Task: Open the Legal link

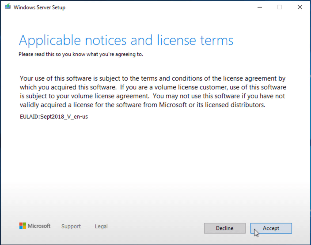Action: (x=101, y=226)
